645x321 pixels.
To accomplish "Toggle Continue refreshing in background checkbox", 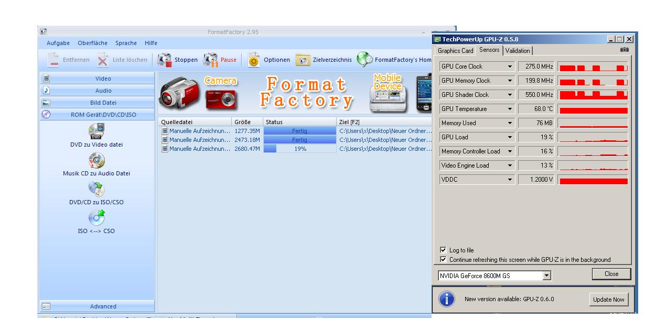I will pos(443,259).
